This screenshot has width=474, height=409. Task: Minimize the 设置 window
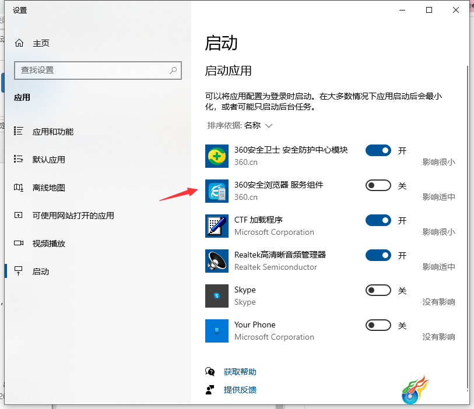point(402,10)
